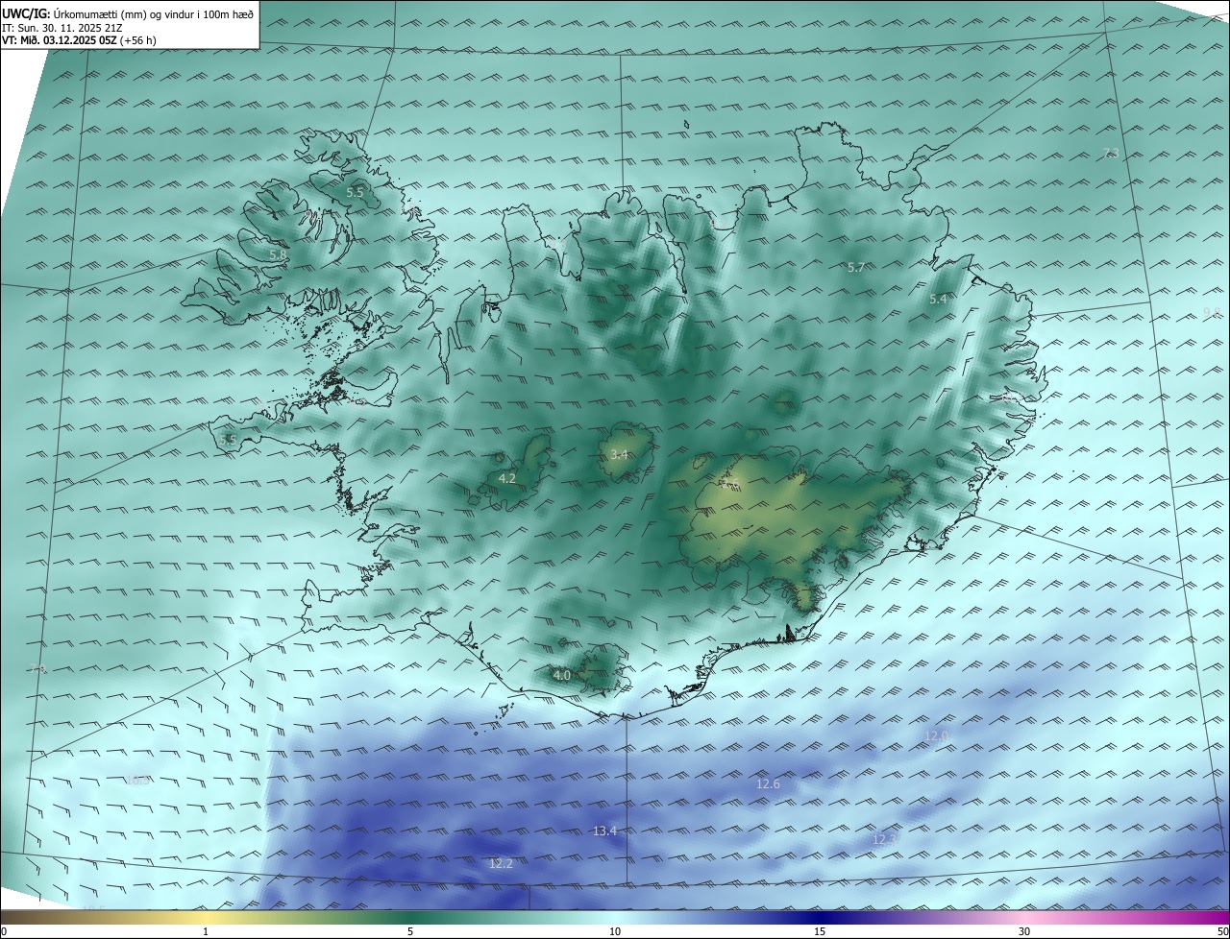Click the 15 tick label on the color scale
The image size is (1230, 939).
[x=820, y=931]
